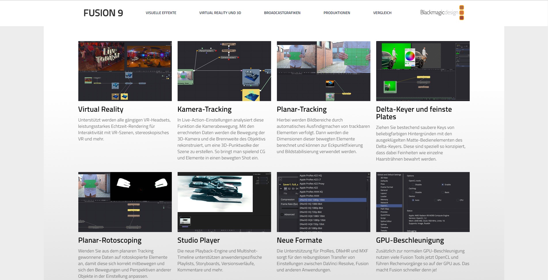Open the GPU-Beschleunigung screenshot thumbnail

423,202
